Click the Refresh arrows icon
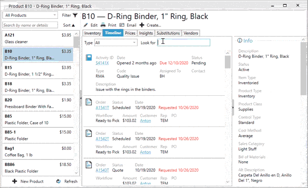Screen dimensions: 308x188 point(59,181)
